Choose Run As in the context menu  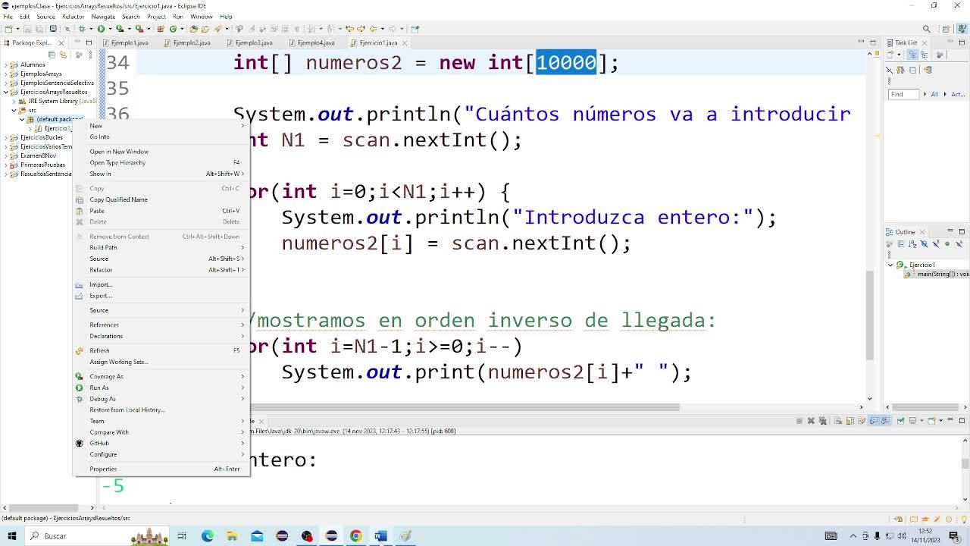[x=161, y=388]
